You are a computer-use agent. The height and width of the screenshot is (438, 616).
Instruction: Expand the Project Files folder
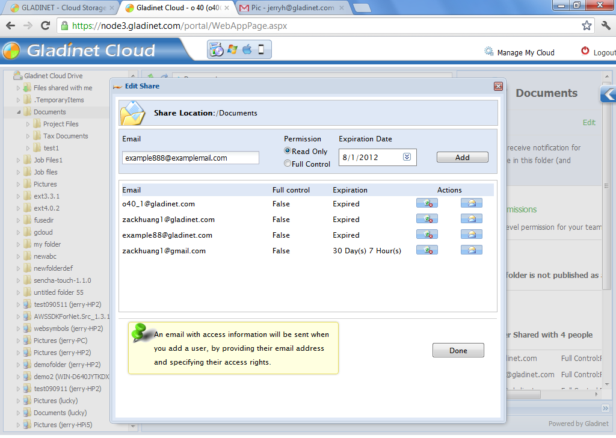point(28,124)
